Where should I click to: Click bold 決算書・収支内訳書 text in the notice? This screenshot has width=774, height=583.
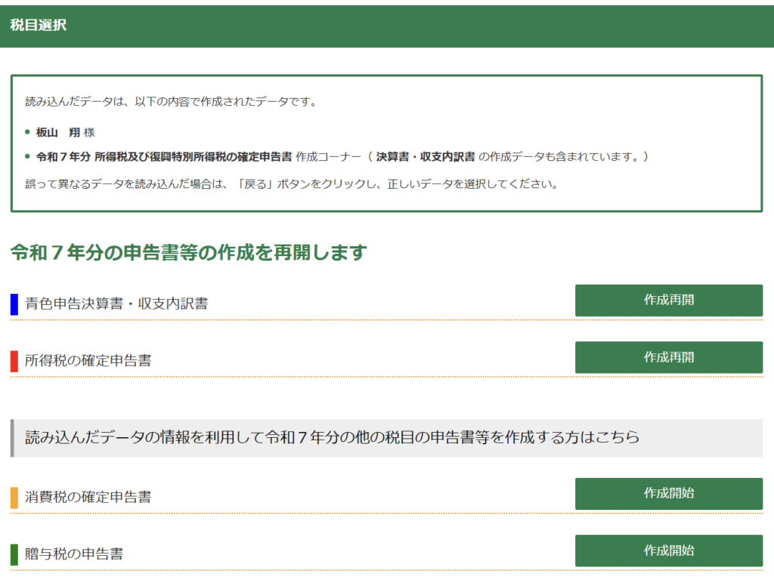[426, 157]
